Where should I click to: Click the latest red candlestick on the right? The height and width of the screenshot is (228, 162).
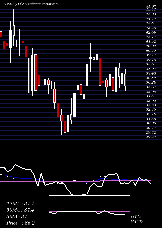(x=125, y=80)
